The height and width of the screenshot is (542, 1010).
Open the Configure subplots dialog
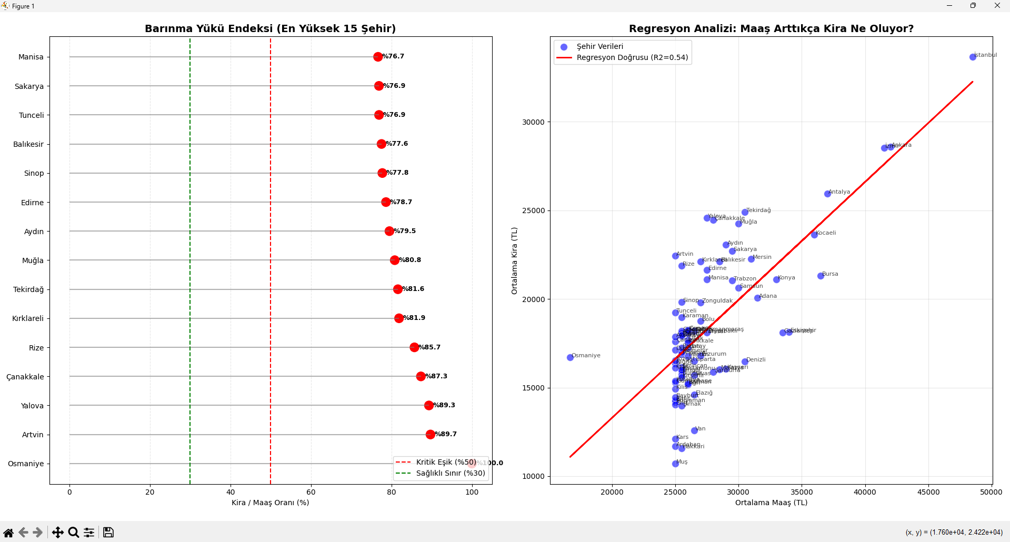point(89,533)
